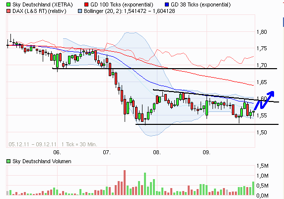This screenshot has width=284, height=199.
Task: Click the price axis label 1,50
Action: pyautogui.click(x=262, y=132)
